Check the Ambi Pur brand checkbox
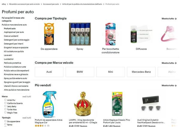The height and width of the screenshot is (127, 180). [x=5, y=100]
